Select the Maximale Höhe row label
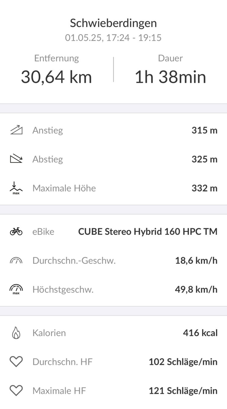This screenshot has height=409, width=227. pos(64,188)
